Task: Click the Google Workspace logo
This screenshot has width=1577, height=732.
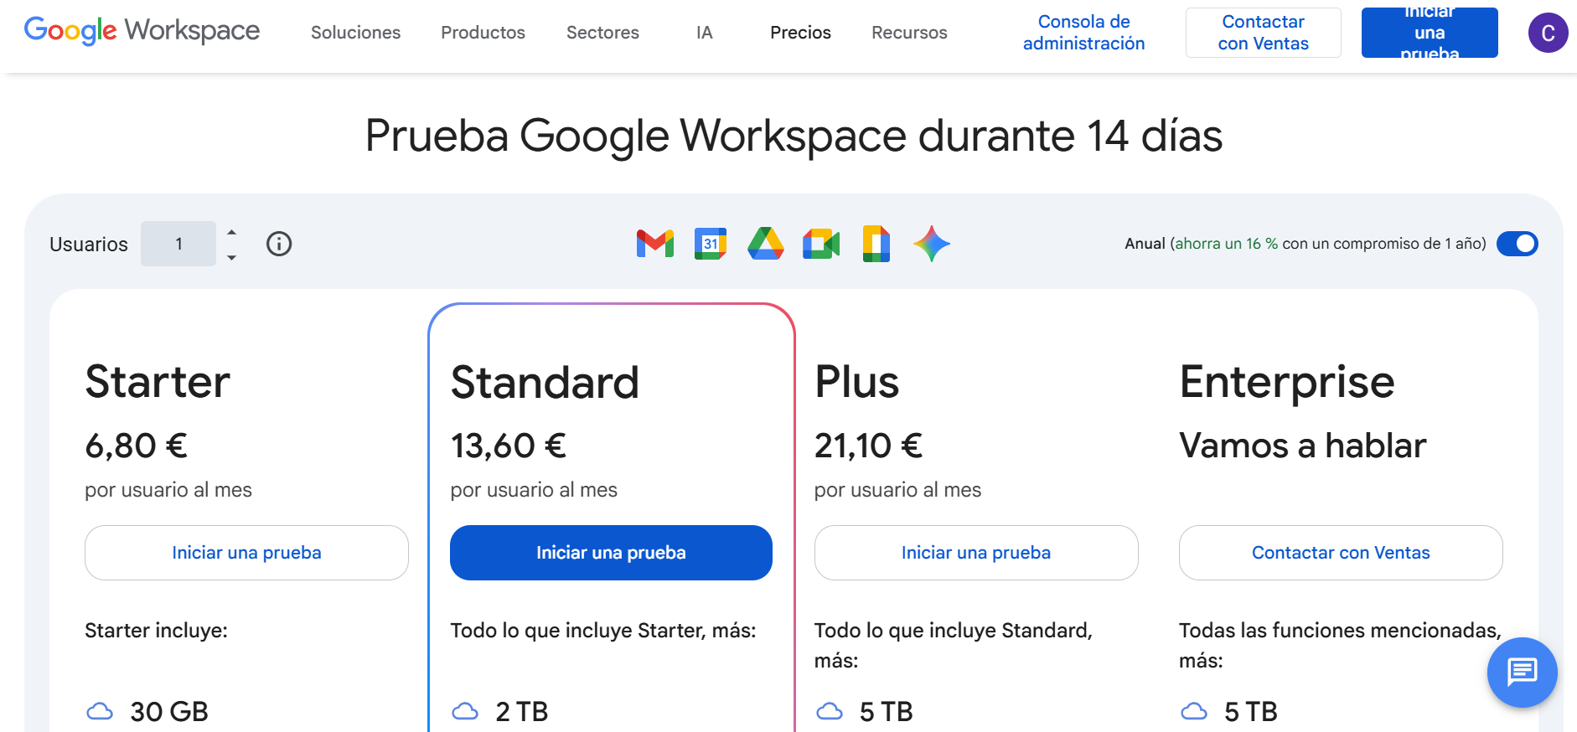Action: (141, 31)
